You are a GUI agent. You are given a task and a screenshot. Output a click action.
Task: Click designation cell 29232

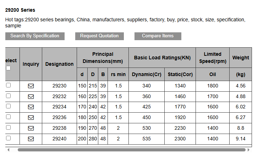pyautogui.click(x=59, y=96)
